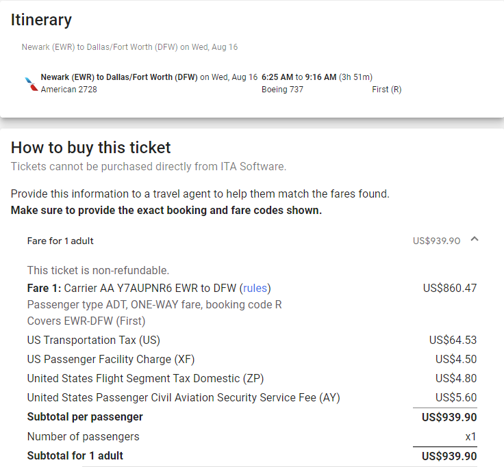Click the American Airlines logo icon
The height and width of the screenshot is (467, 504).
[30, 83]
